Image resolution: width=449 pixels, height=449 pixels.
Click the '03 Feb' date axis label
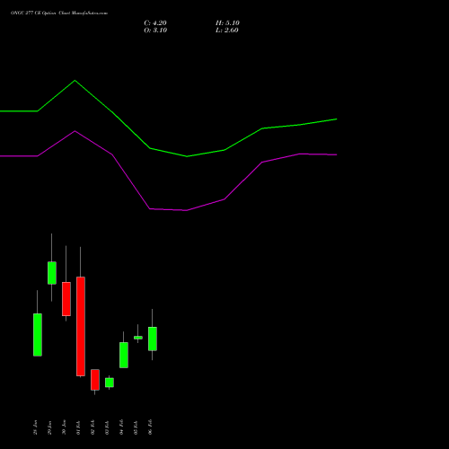coord(107,427)
